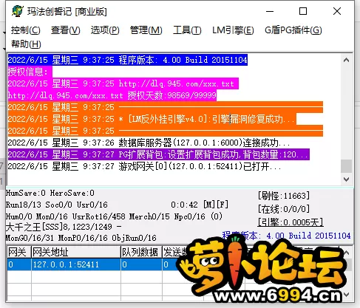Click gateway table scroll down arrow
Screen dimensions: 360x308
tap(346, 295)
